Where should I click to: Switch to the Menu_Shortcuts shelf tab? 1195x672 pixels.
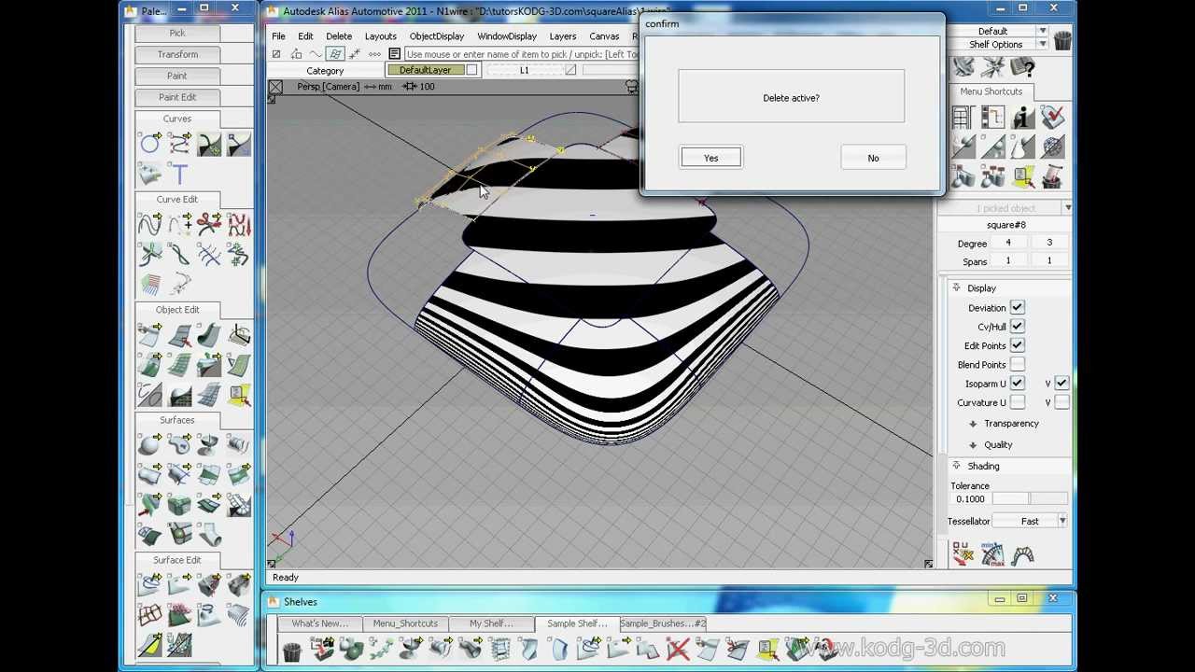[405, 623]
